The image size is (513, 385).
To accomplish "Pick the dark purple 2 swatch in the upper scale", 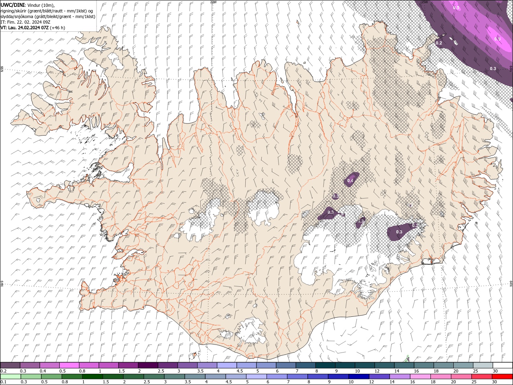I will [x=148, y=365].
